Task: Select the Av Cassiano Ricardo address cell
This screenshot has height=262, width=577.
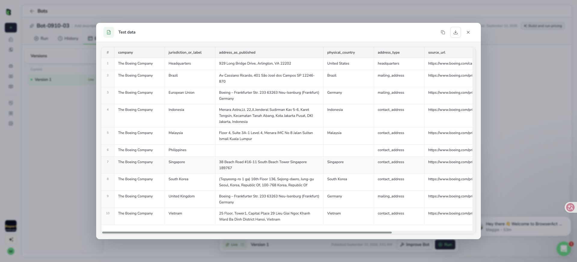Action: [269, 78]
